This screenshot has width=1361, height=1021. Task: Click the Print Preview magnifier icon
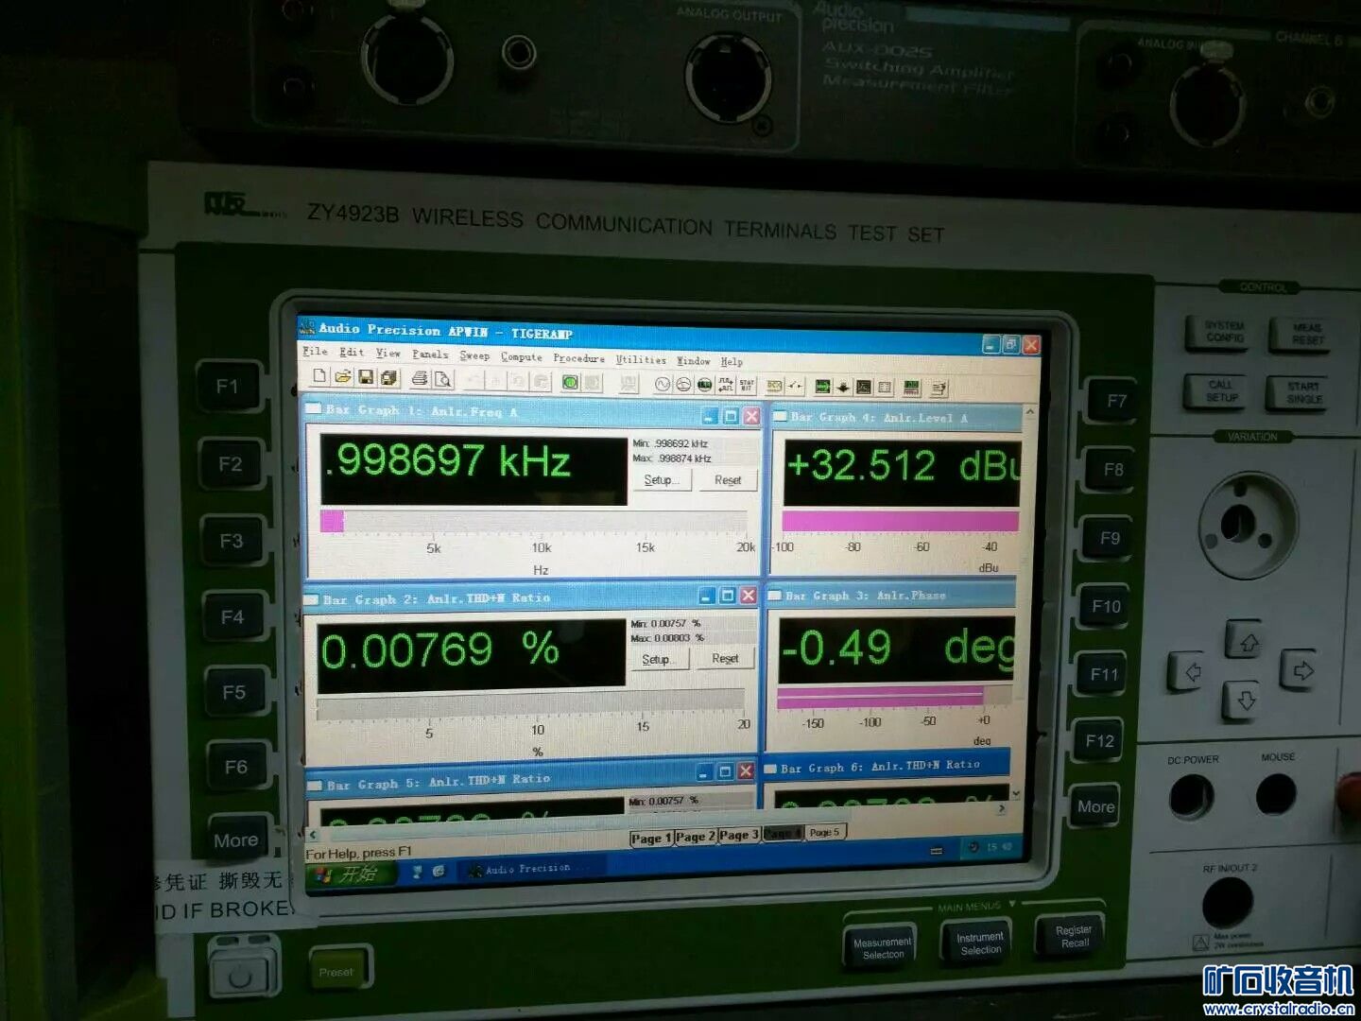tap(442, 379)
